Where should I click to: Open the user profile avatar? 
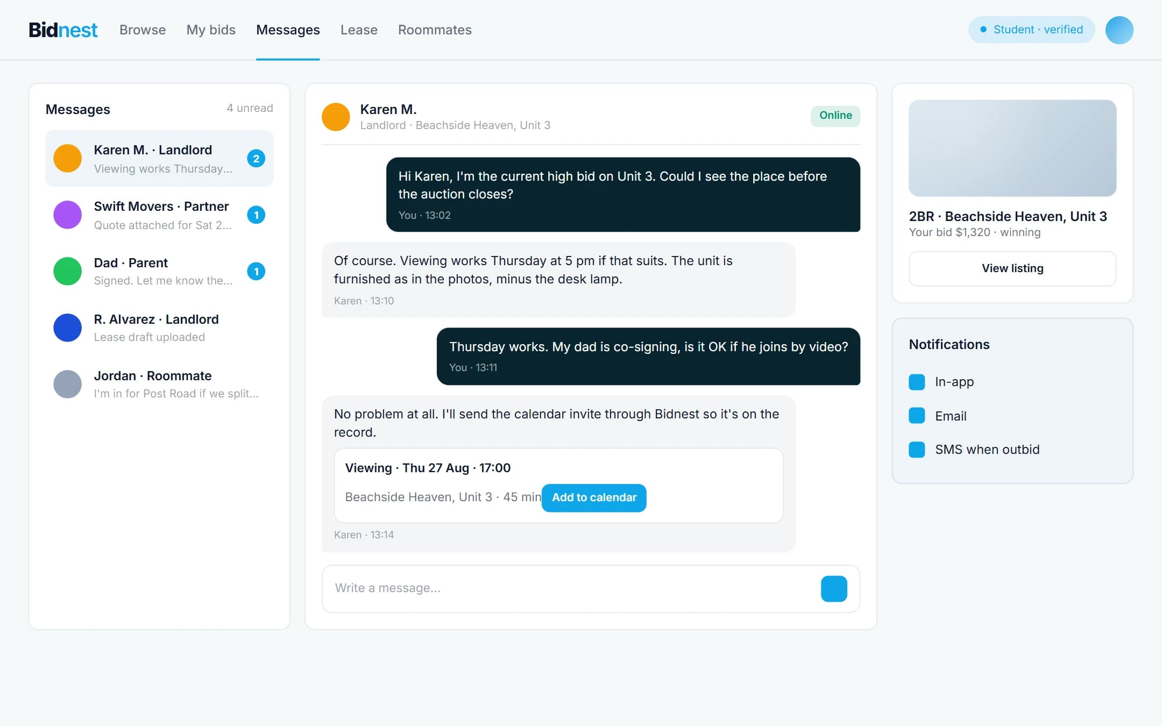tap(1119, 30)
